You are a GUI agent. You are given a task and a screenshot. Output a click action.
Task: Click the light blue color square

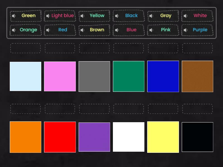tap(25, 76)
